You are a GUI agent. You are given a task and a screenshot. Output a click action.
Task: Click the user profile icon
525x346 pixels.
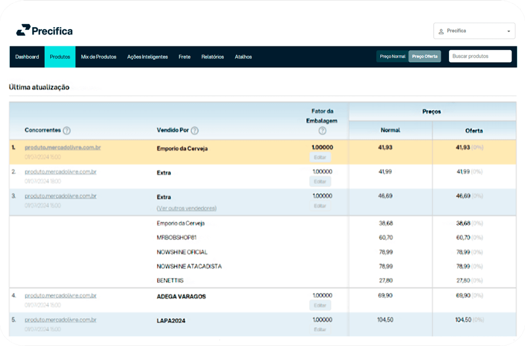point(441,31)
